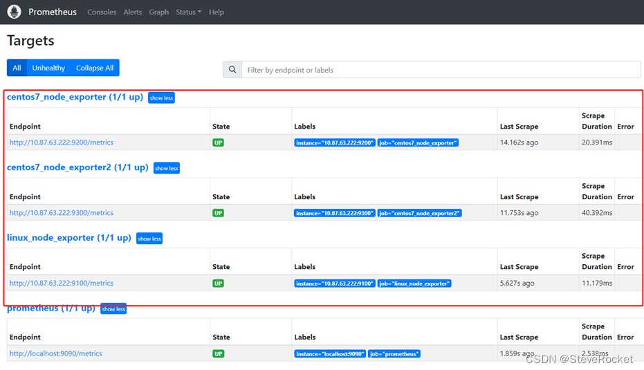Open the Help menu item
The image size is (644, 370).
point(217,12)
